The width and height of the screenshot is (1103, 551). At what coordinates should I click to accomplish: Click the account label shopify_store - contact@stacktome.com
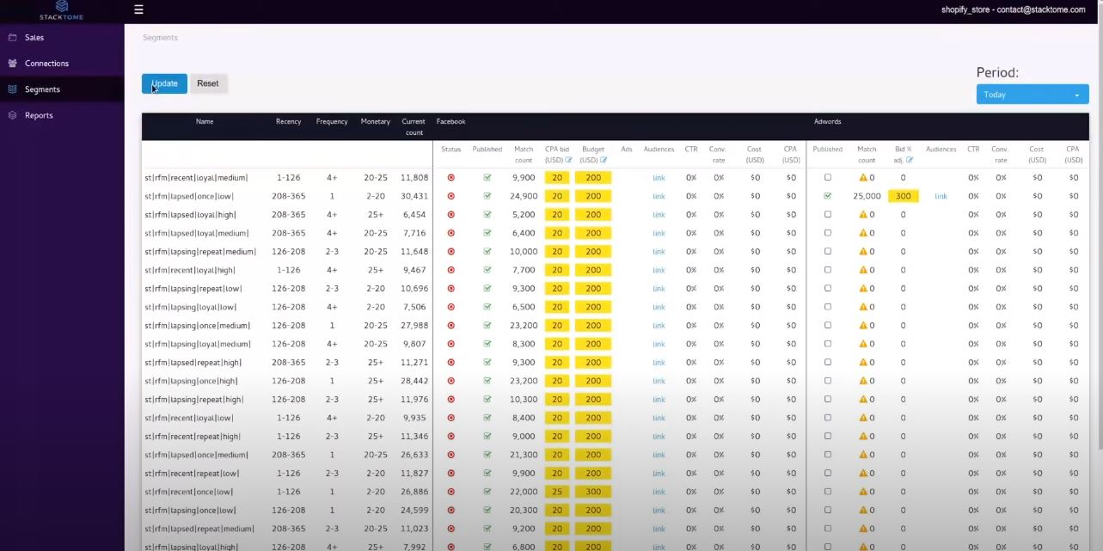(x=1014, y=9)
